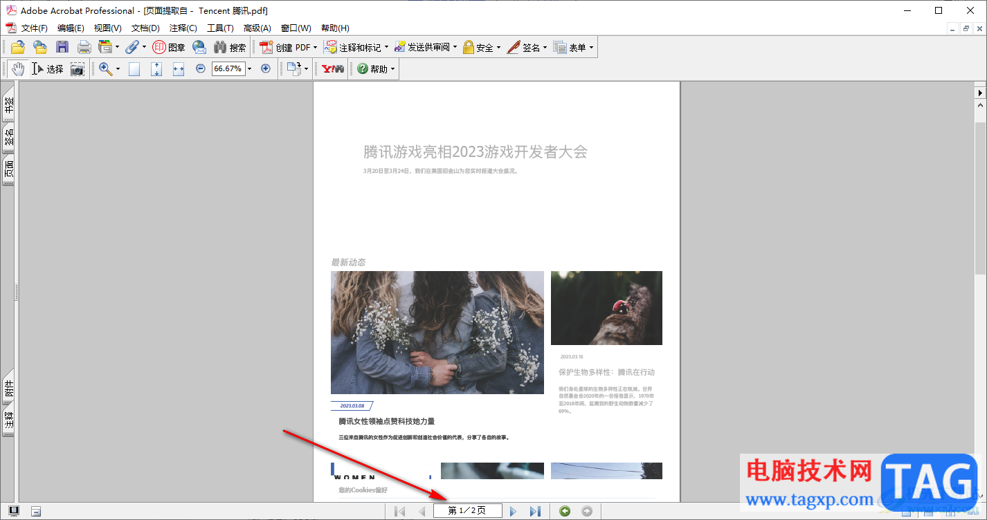This screenshot has width=987, height=520.
Task: Click the Fit Page icon
Action: (156, 68)
